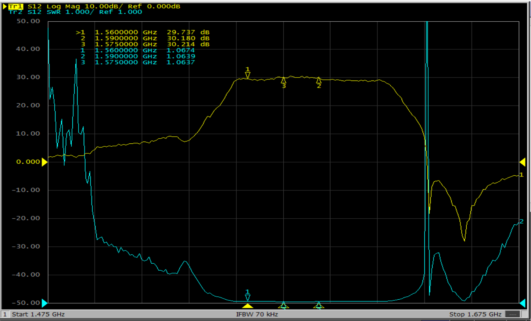Click Tr1 reference value 'Ref 0.000dB'
Screen dimensions: 531x321
coord(154,6)
